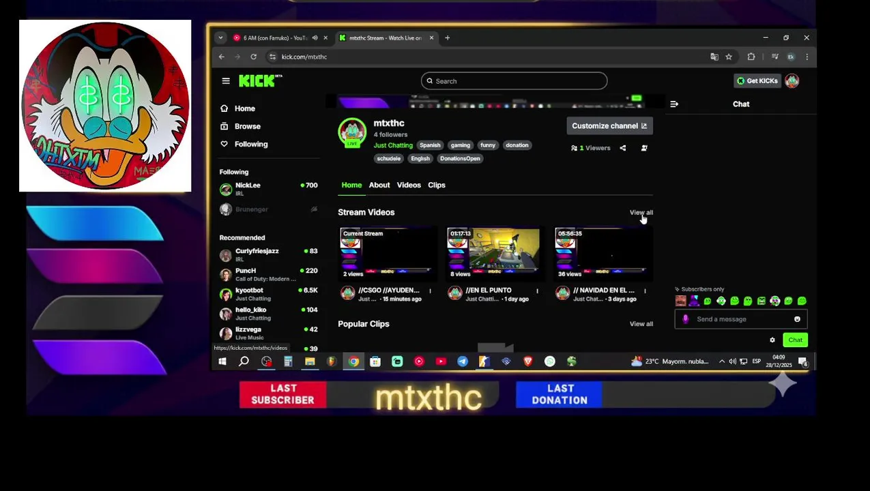Viewport: 870px width, 491px height.
Task: Click the Get KICKs button
Action: point(757,81)
